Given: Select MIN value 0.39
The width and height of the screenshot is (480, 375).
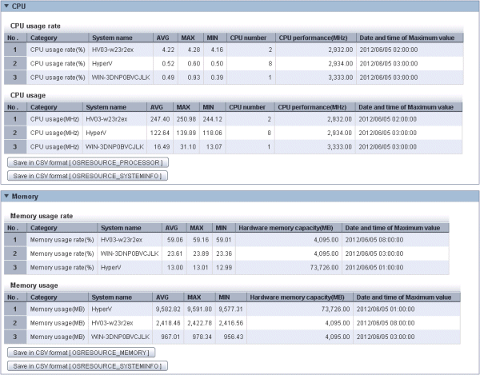Looking at the screenshot, I should click(217, 78).
